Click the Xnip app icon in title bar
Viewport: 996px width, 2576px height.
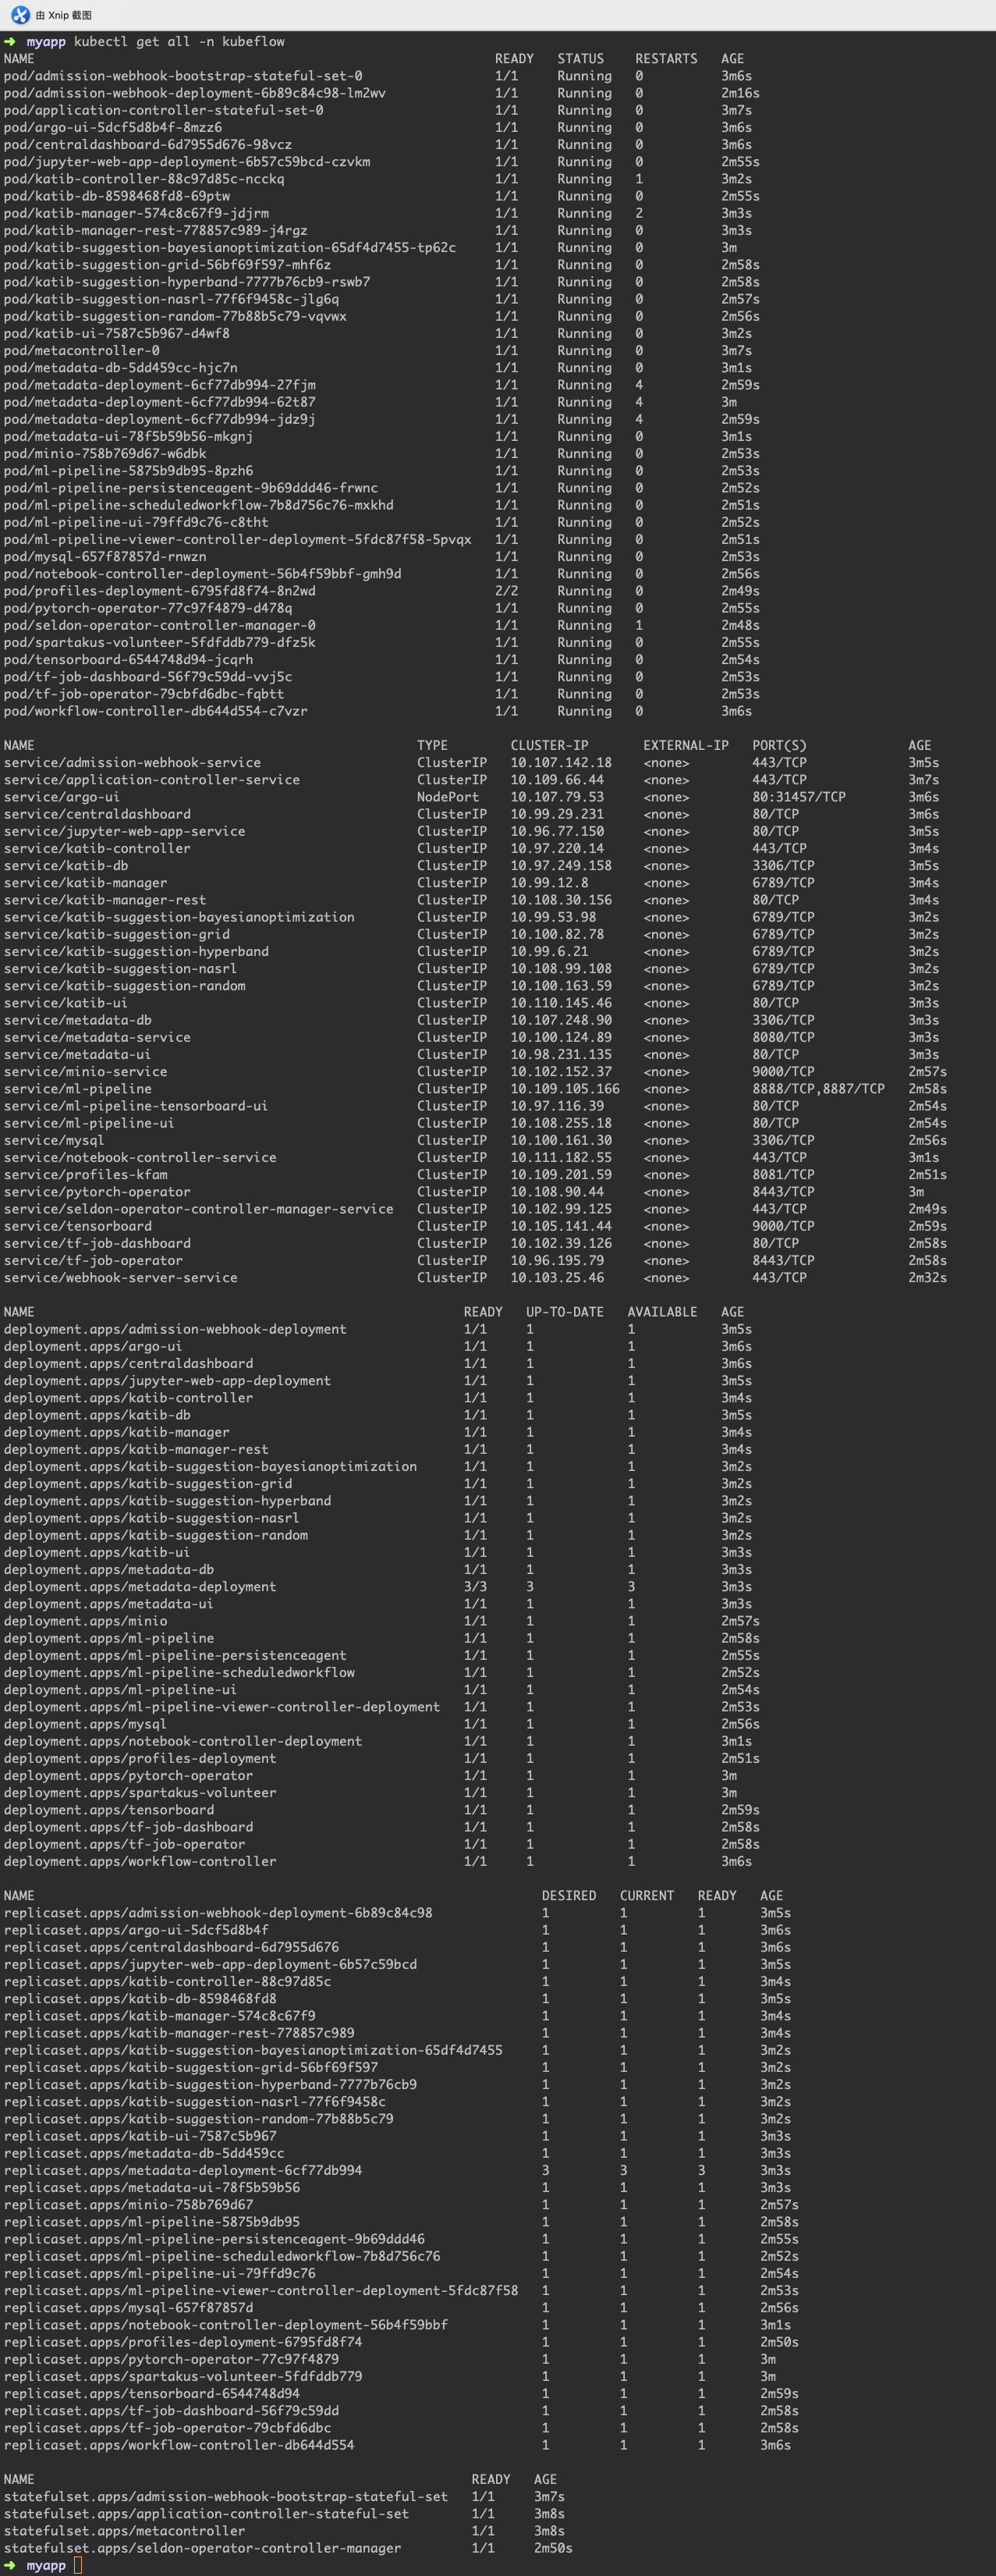(20, 14)
